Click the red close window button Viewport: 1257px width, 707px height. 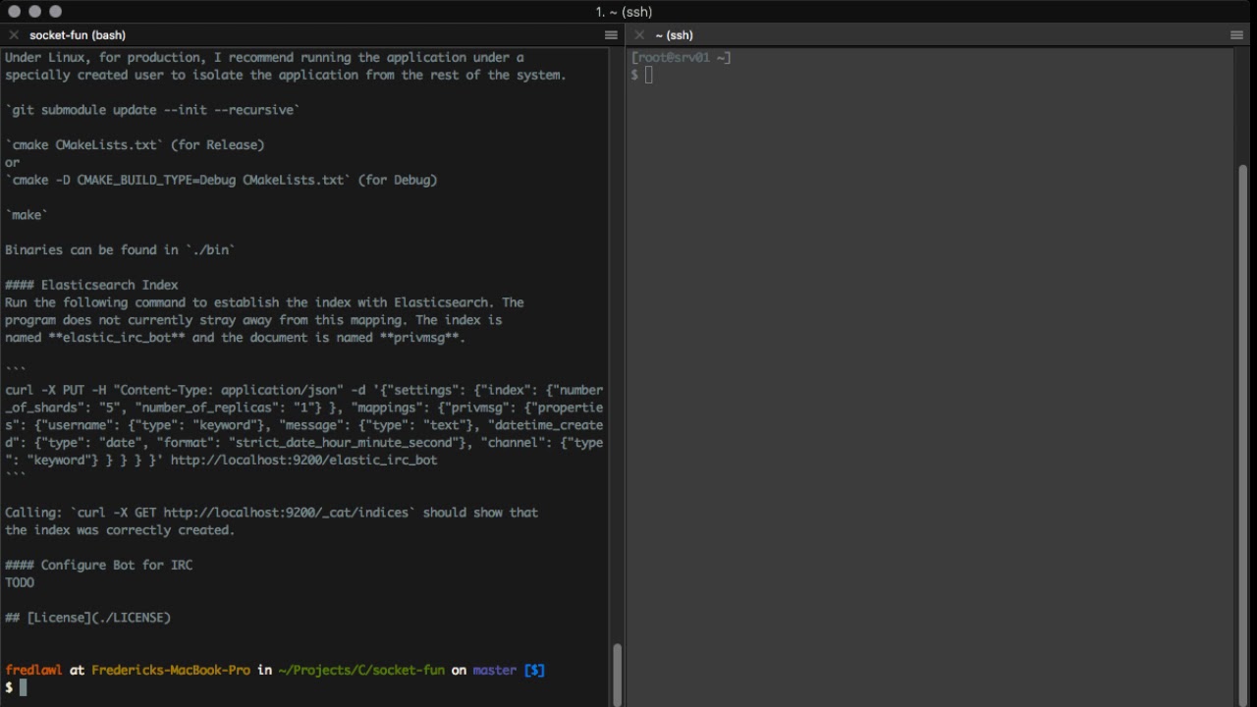coord(14,12)
